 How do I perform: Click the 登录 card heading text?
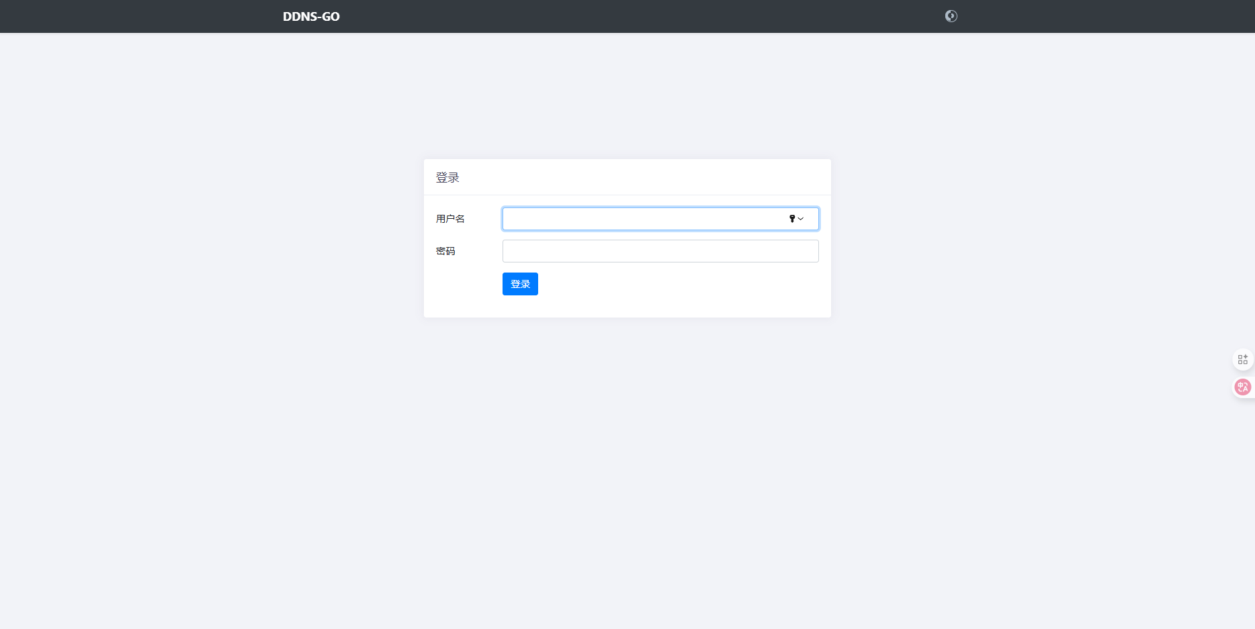[x=447, y=178]
